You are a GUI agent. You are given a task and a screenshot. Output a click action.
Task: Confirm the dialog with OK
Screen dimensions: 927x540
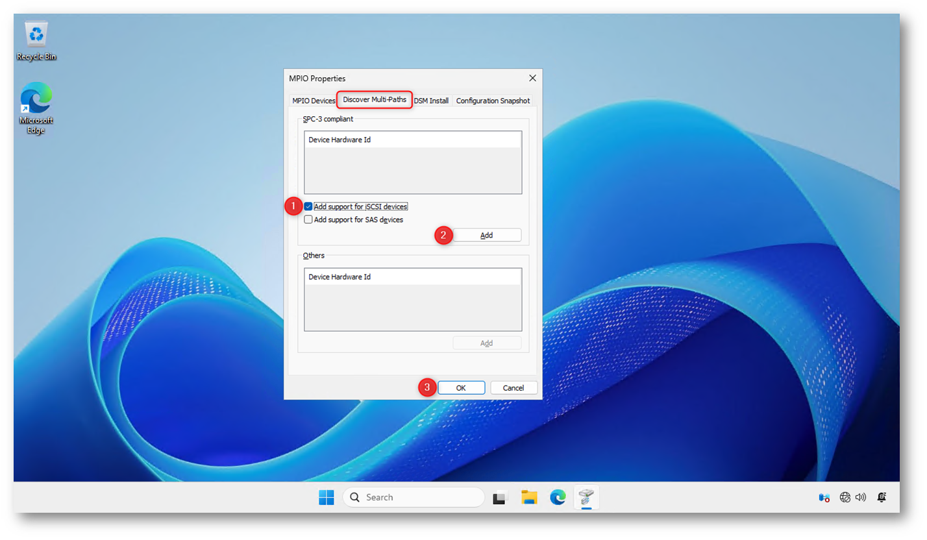click(461, 387)
